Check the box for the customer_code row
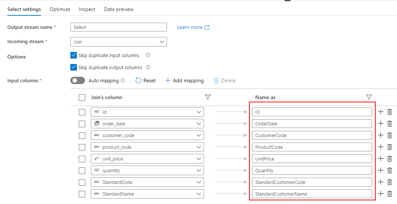 click(x=82, y=135)
